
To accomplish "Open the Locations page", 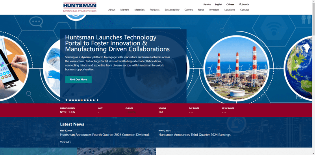I will [x=230, y=9].
